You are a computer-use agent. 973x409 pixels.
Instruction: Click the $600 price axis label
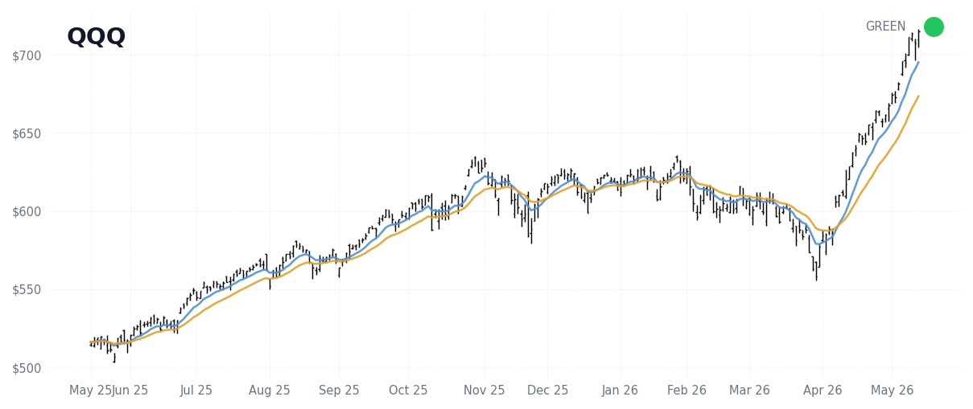[x=27, y=211]
